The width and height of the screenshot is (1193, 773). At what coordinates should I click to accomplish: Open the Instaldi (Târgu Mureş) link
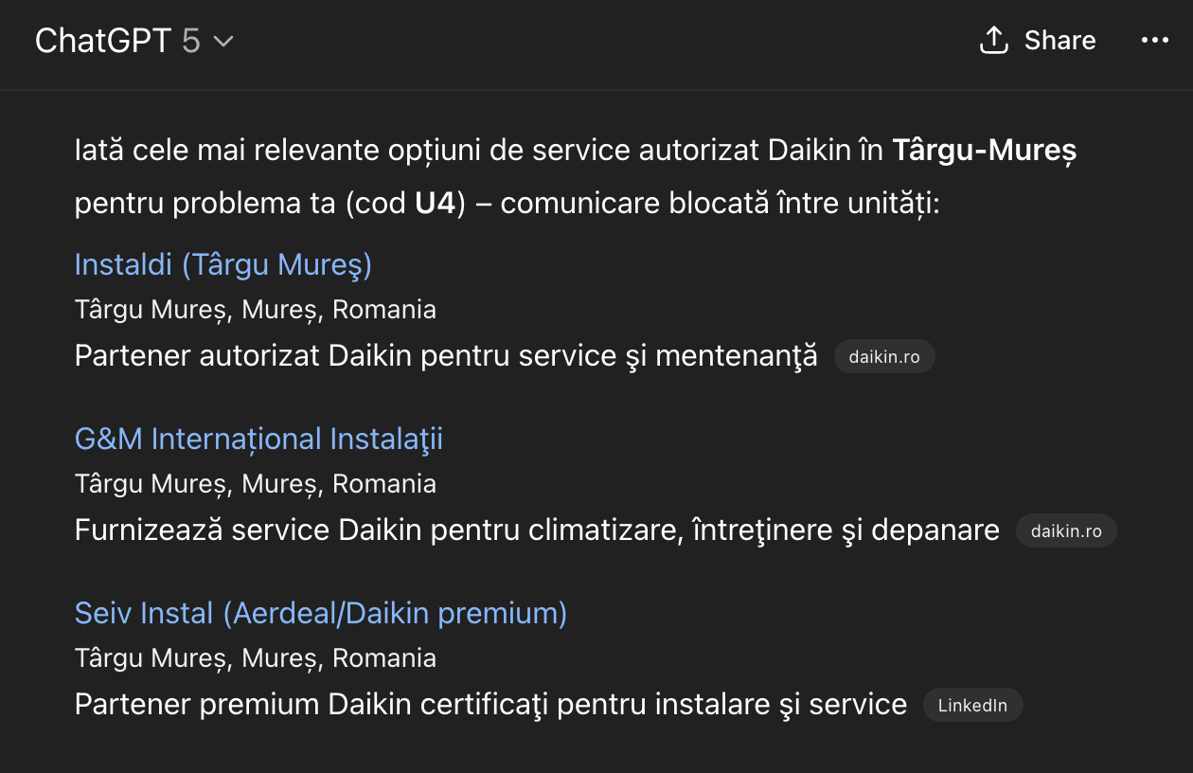(x=223, y=264)
